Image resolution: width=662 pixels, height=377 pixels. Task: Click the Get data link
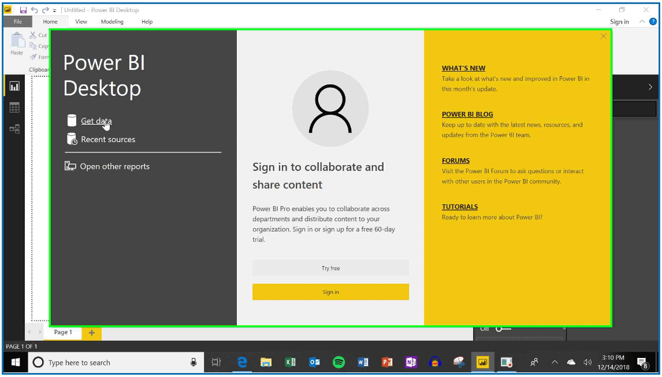(96, 121)
